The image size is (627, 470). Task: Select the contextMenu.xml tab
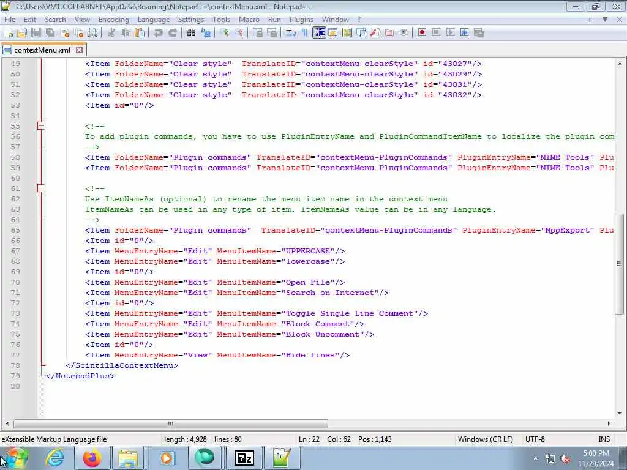[x=42, y=50]
